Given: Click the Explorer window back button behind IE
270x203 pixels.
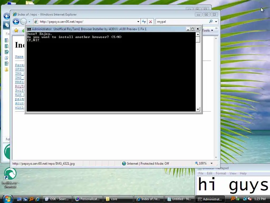Looking at the screenshot, I should click(x=7, y=16).
